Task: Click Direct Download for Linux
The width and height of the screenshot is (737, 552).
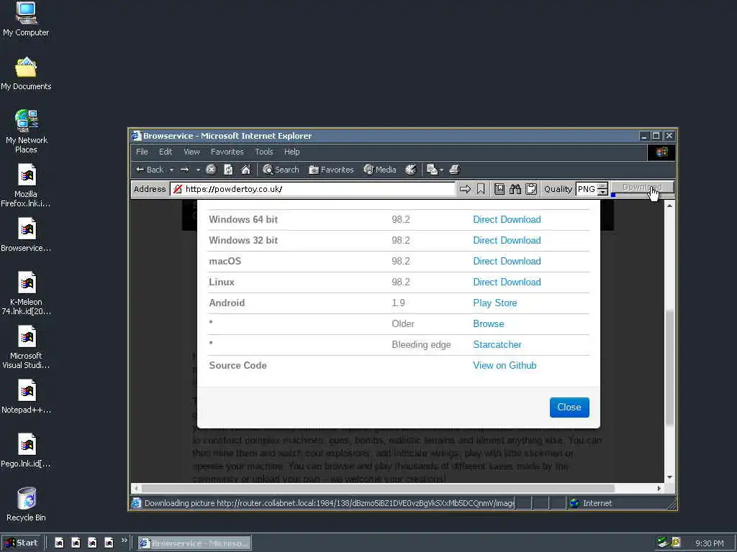Action: (x=507, y=282)
